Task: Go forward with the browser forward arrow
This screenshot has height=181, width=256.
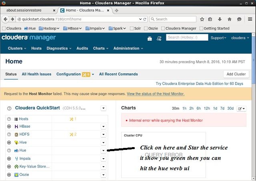Action: tap(12, 19)
